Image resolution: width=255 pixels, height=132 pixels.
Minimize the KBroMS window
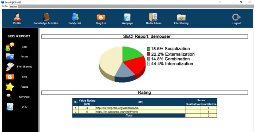point(233,2)
